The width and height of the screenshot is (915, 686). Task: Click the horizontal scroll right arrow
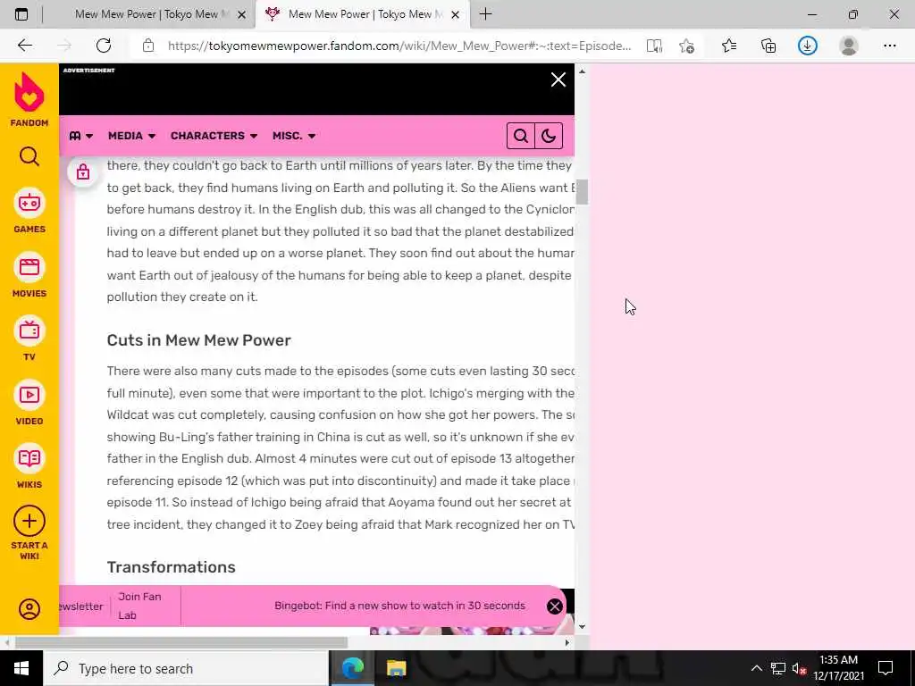click(567, 643)
